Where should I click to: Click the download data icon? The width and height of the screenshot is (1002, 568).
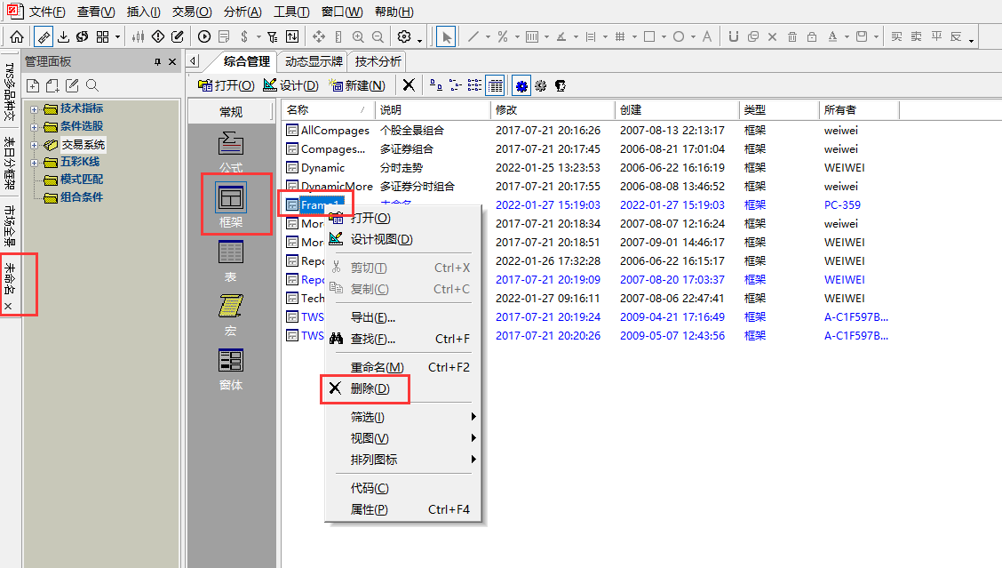click(63, 36)
